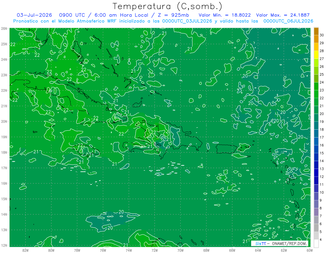The image size is (329, 254).
Task: Click the colorbar label "24"
Action: click(322, 82)
